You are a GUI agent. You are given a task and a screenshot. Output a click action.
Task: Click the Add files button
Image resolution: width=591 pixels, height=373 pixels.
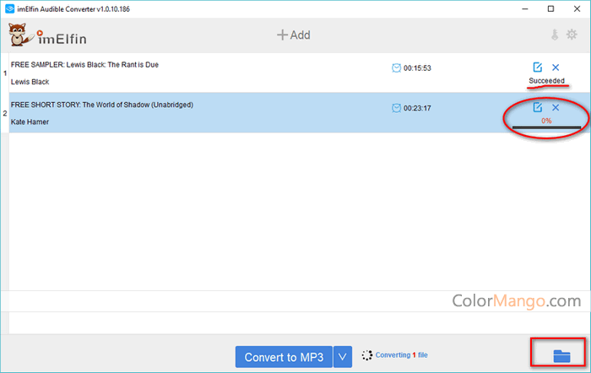pos(294,35)
